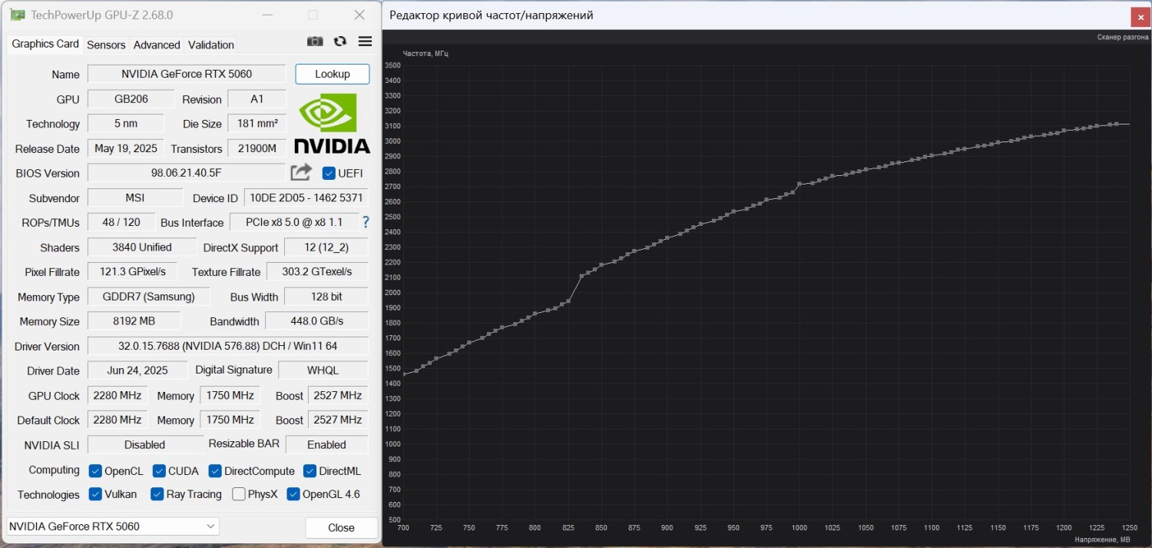This screenshot has height=548, width=1152.
Task: Click the NVIDIA logo image
Action: (332, 123)
